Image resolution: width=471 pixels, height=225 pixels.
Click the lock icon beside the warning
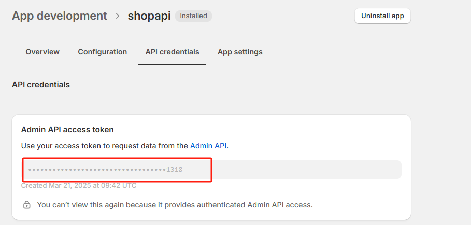[27, 205]
